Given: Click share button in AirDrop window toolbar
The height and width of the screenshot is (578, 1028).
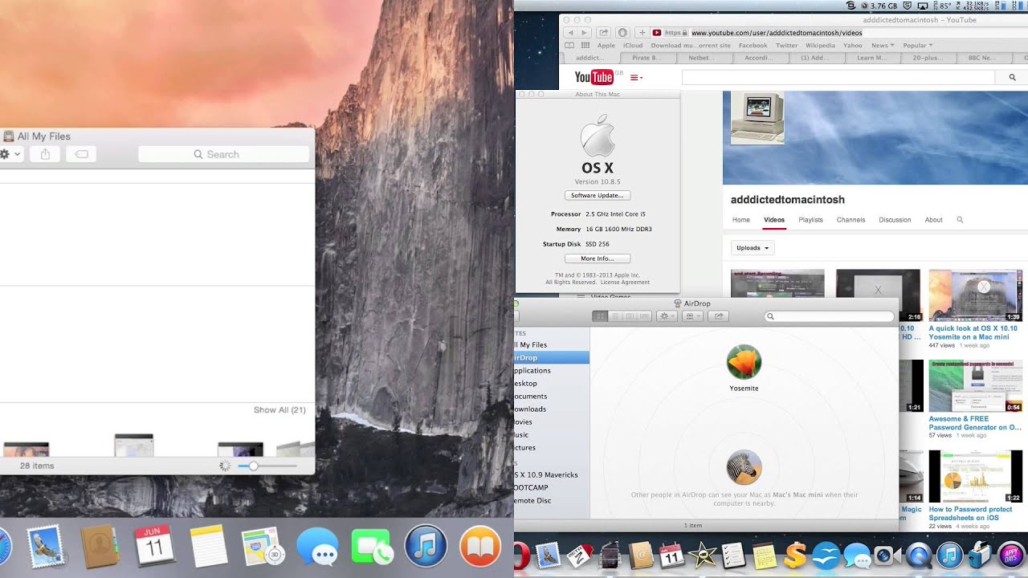Looking at the screenshot, I should 720,316.
